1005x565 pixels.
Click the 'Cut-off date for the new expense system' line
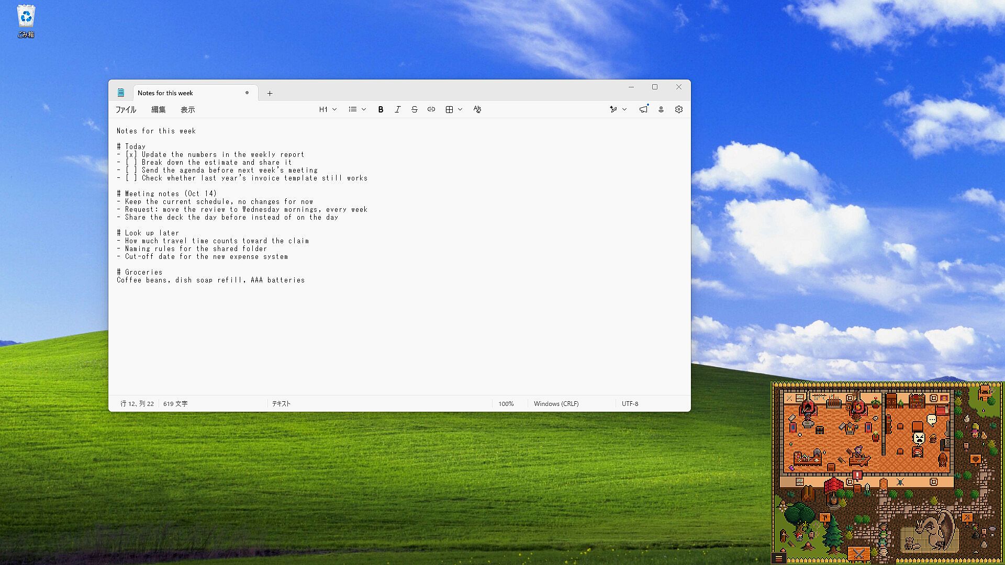coord(203,256)
